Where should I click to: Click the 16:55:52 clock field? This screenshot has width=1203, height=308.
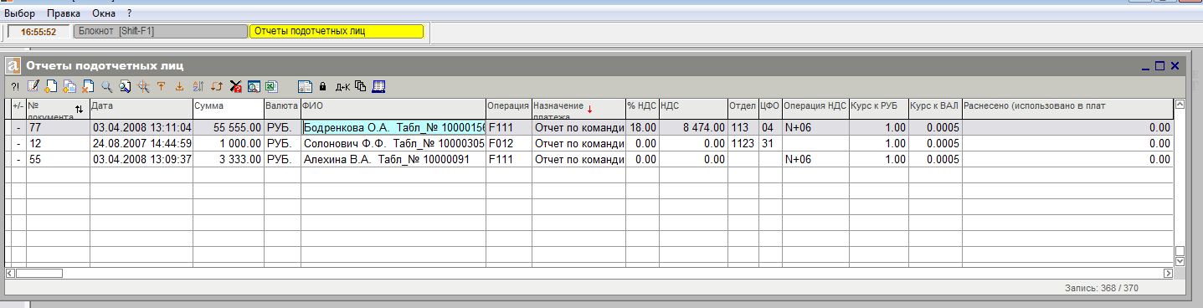pos(39,32)
